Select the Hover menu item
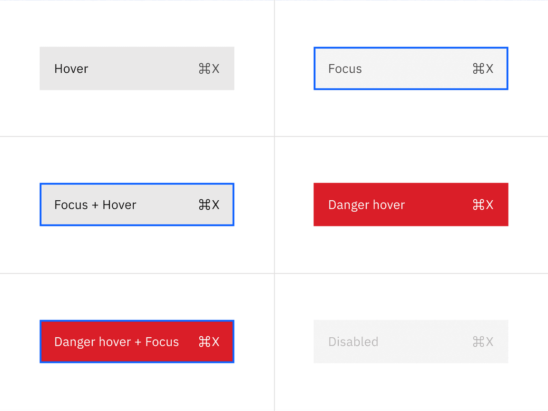 137,68
